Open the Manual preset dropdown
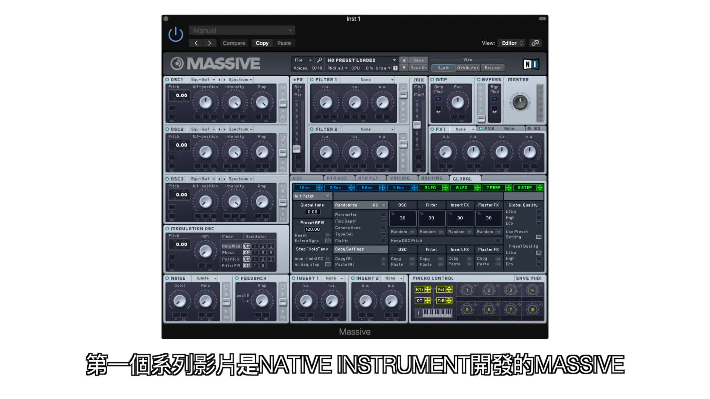 pyautogui.click(x=242, y=30)
